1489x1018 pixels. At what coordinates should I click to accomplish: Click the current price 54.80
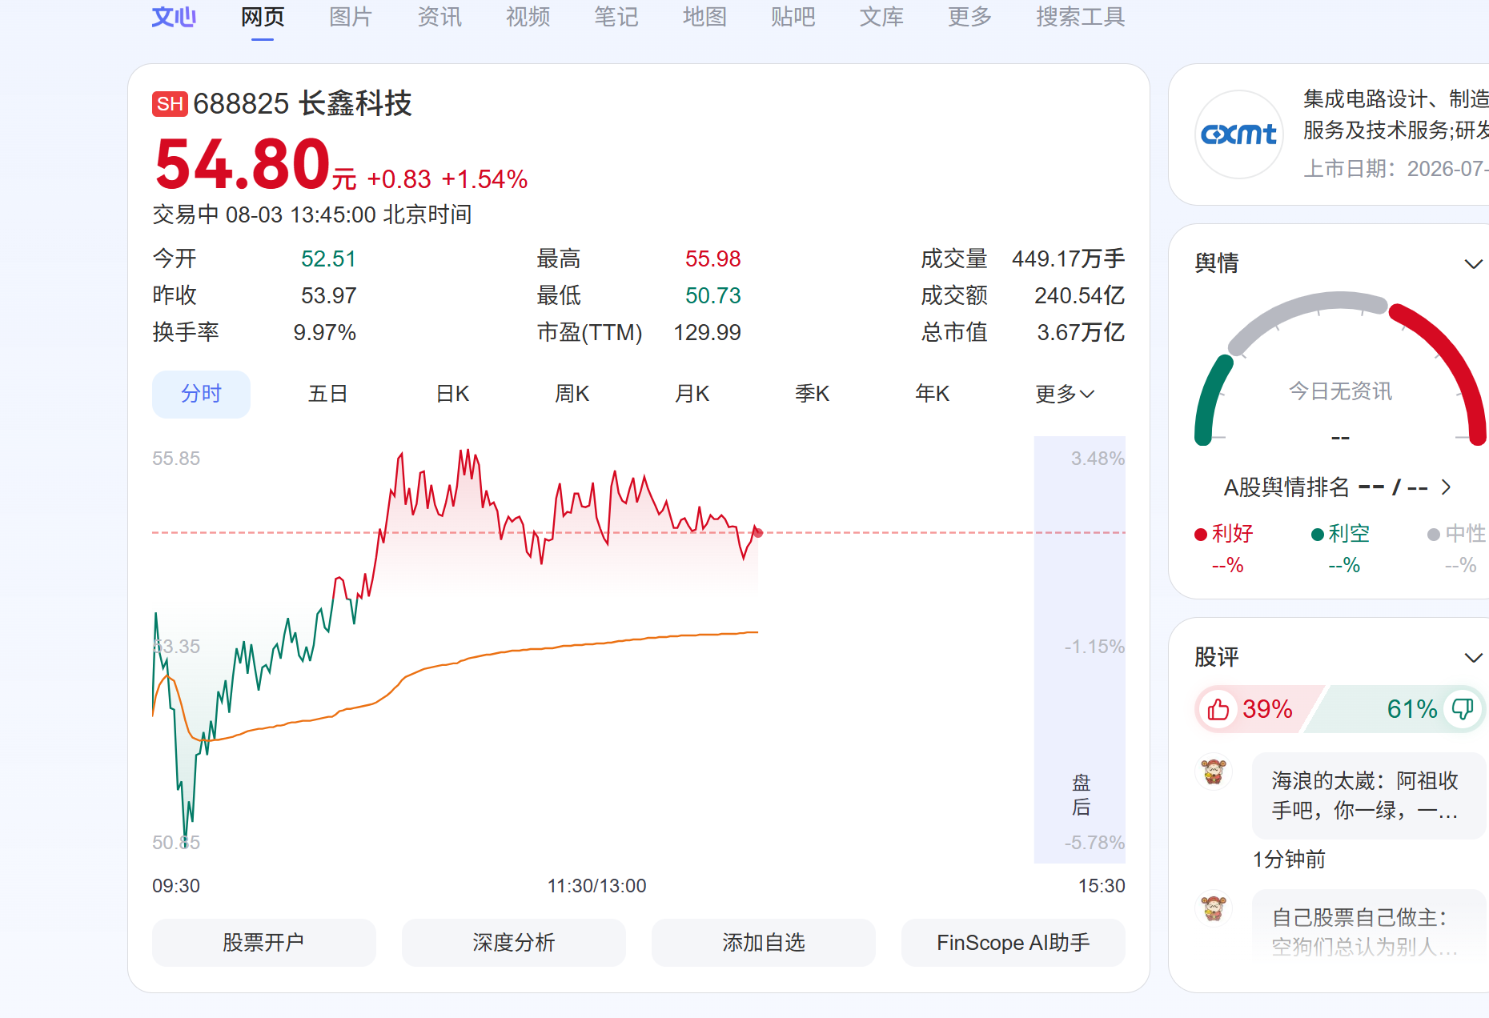pos(243,165)
